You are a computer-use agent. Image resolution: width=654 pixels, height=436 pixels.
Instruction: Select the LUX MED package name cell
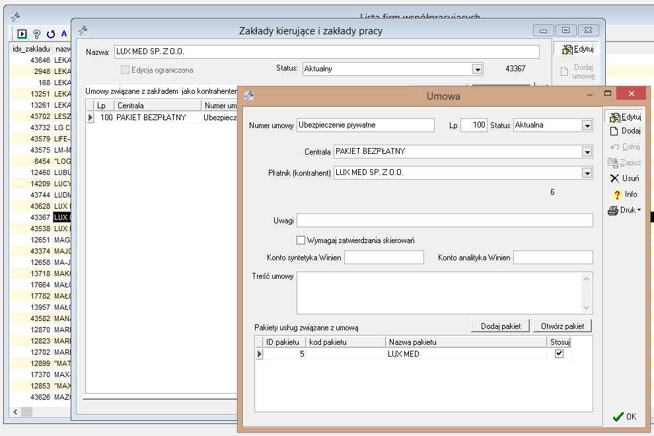[x=466, y=354]
